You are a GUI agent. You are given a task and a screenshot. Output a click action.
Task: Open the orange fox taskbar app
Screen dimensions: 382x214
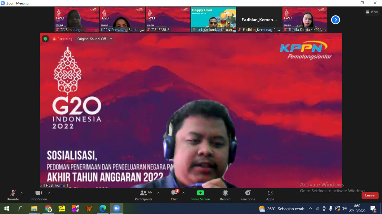89,208
